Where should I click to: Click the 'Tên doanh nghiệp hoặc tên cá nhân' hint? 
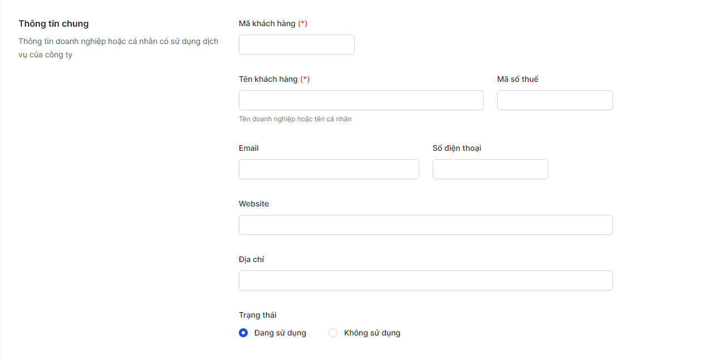point(295,119)
